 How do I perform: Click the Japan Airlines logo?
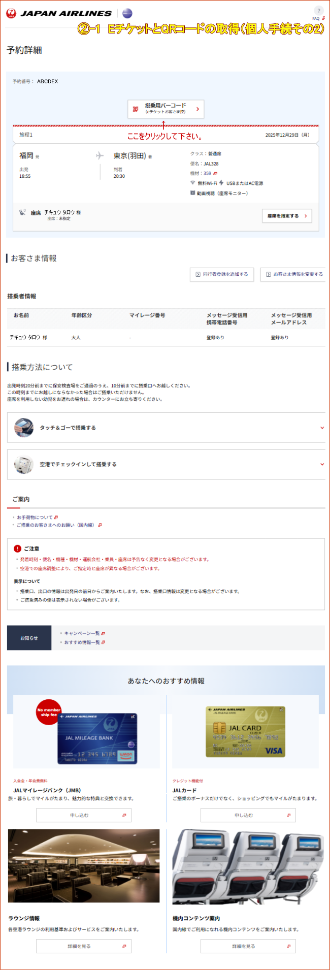pos(58,14)
